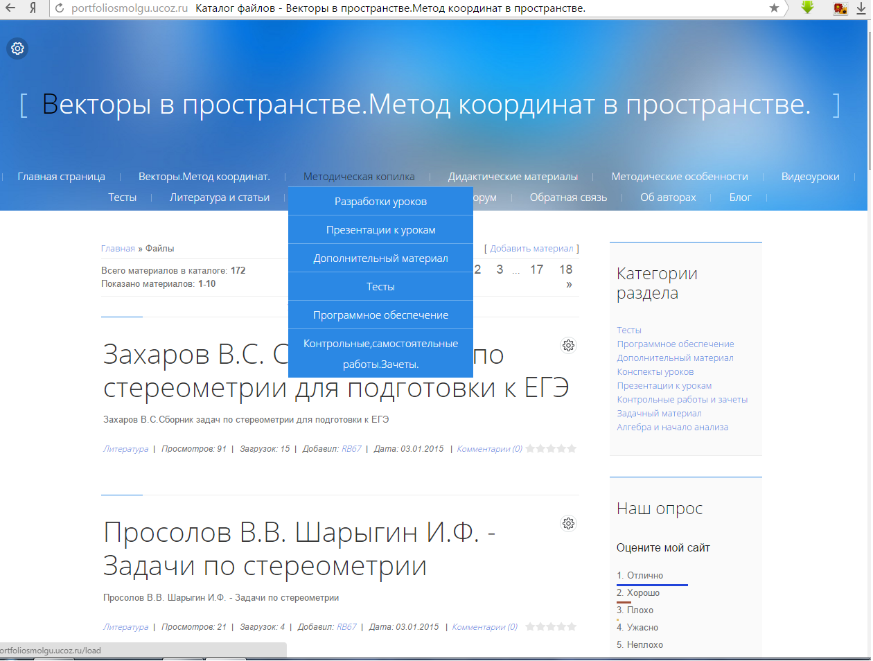Viewport: 873px width, 661px height.
Task: Open Конспекты уроков category
Action: click(655, 372)
